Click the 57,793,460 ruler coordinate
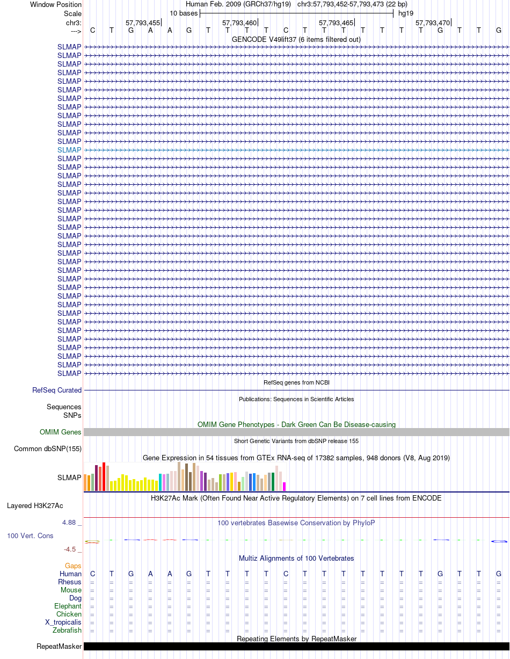This screenshot has height=659, width=510. [x=239, y=23]
